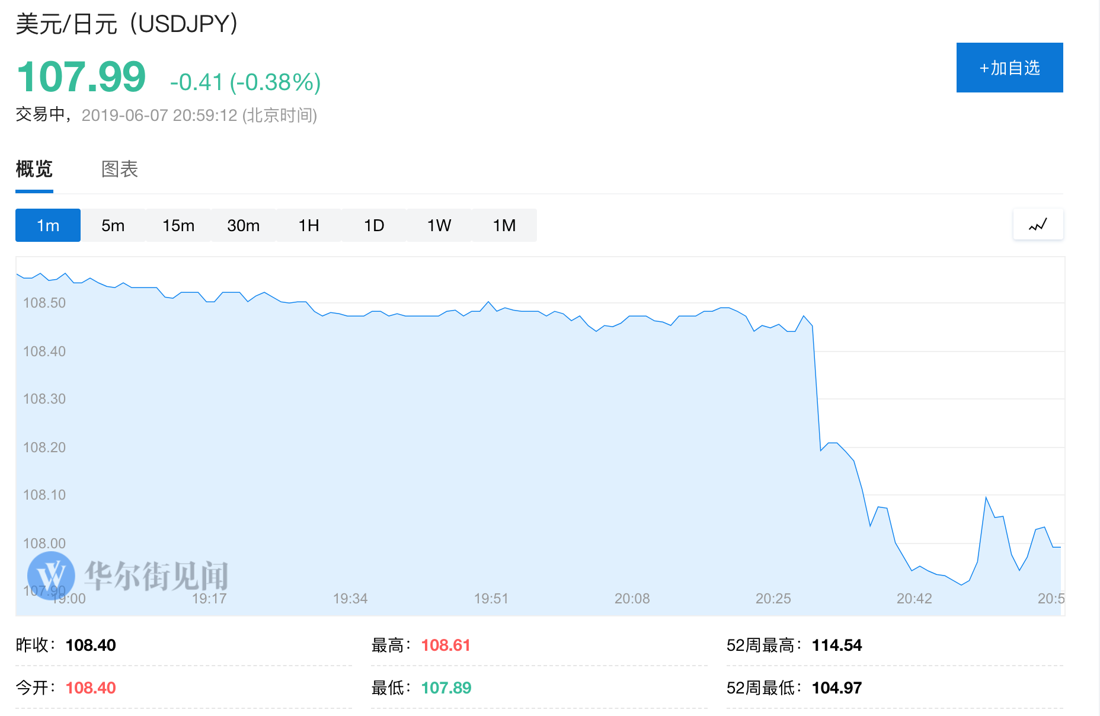Click the 美元/日元 (USDJPY) title
This screenshot has width=1100, height=716.
(127, 24)
